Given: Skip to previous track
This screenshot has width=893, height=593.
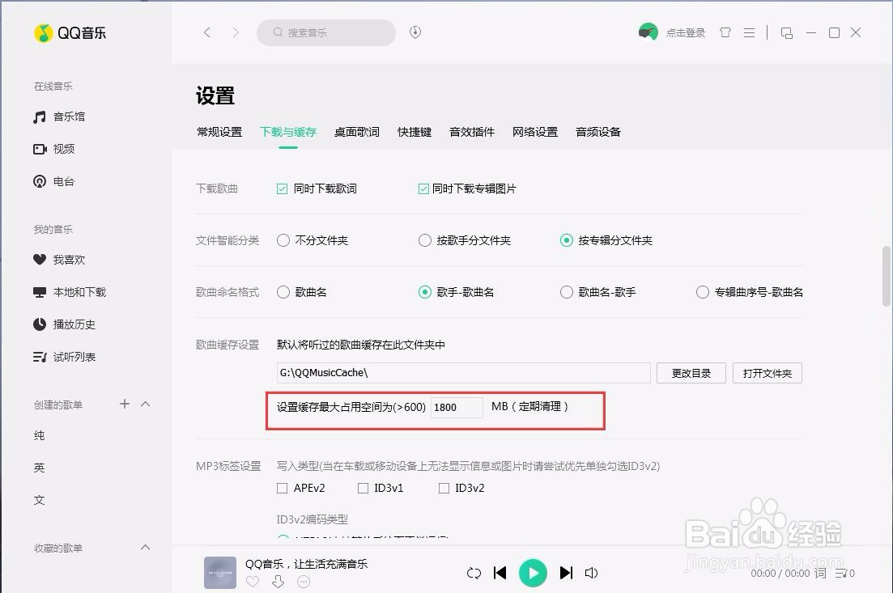Looking at the screenshot, I should [x=500, y=573].
